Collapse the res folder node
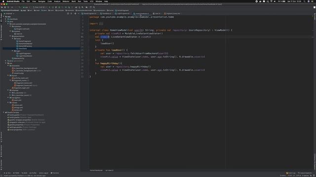The height and width of the screenshot is (177, 316). coord(6,63)
